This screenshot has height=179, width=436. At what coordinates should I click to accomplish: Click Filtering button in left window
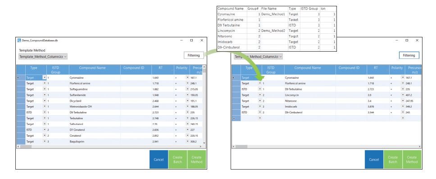pos(194,55)
